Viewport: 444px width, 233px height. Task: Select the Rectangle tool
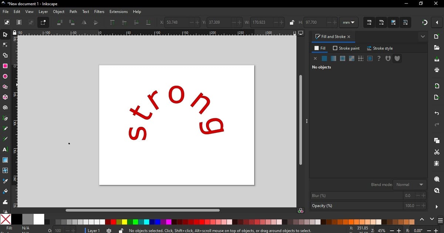click(5, 66)
